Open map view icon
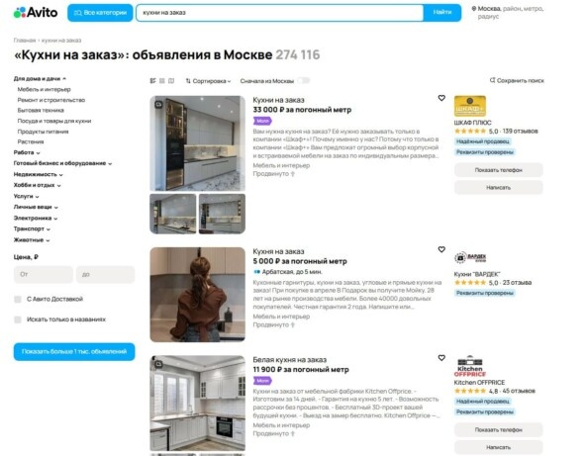The image size is (586, 456). (171, 81)
